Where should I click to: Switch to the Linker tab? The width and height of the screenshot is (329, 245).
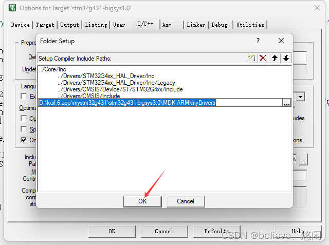click(196, 25)
